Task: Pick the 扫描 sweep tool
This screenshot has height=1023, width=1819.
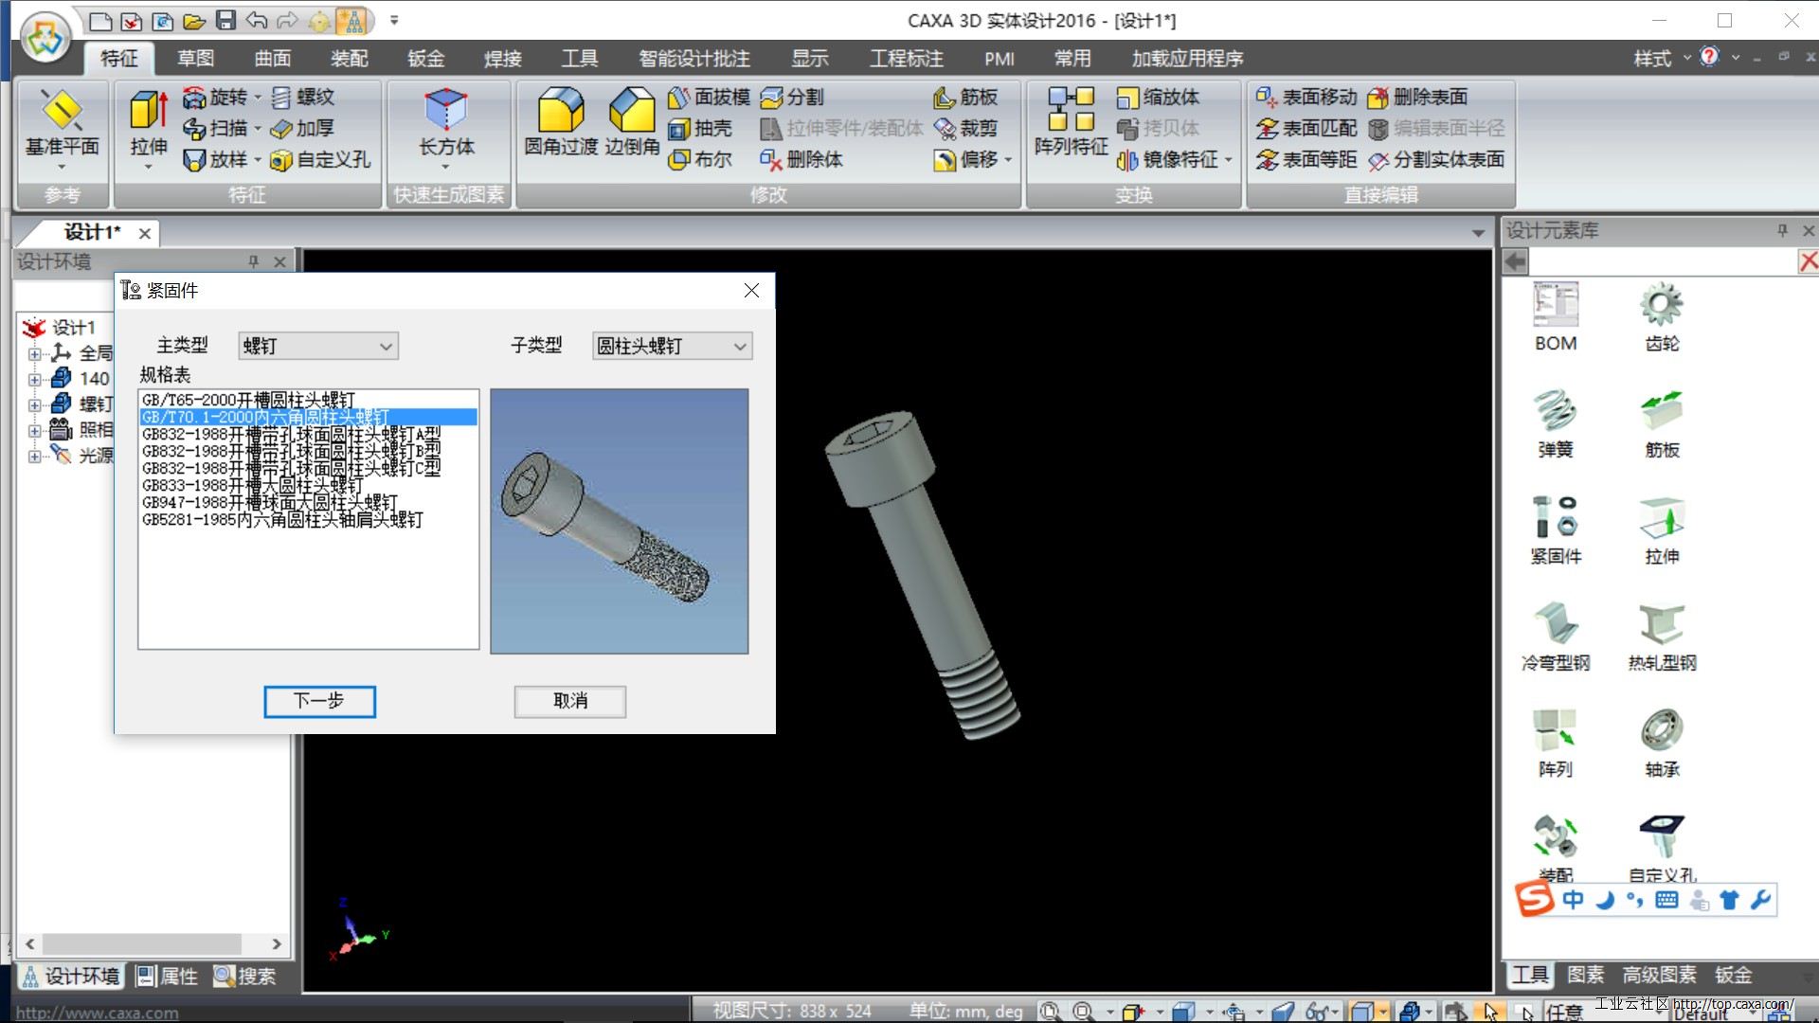Action: coord(217,128)
